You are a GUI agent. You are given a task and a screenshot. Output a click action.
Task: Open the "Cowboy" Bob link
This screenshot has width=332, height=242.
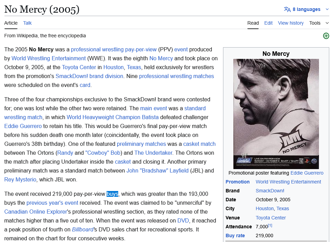pyautogui.click(x=103, y=153)
